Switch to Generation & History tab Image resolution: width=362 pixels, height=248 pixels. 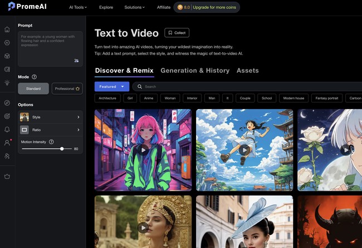click(x=195, y=71)
